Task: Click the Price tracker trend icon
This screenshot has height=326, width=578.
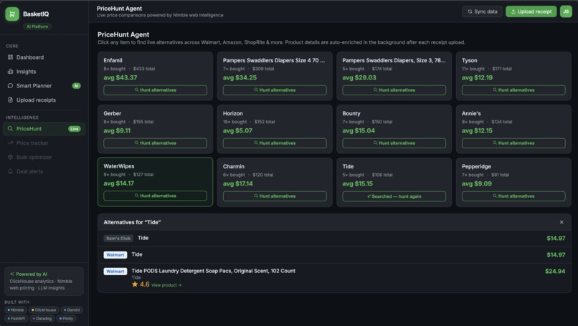Action: coord(10,143)
